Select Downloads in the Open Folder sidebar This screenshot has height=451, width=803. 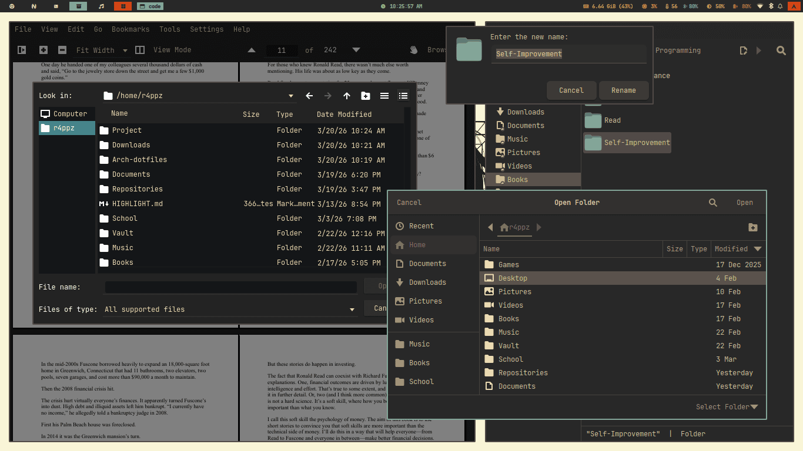434,282
